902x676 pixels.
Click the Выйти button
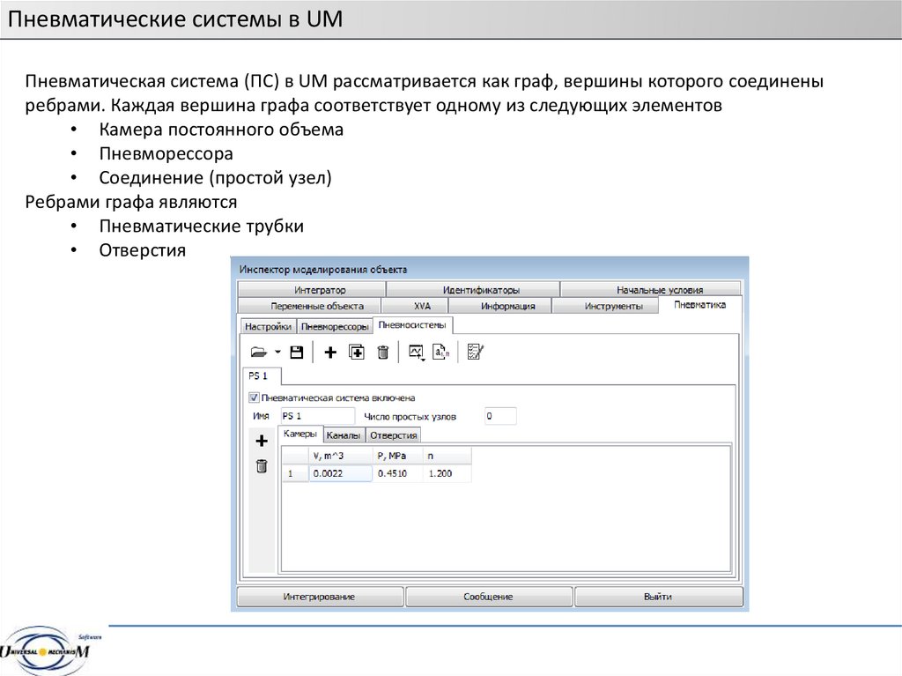click(658, 597)
